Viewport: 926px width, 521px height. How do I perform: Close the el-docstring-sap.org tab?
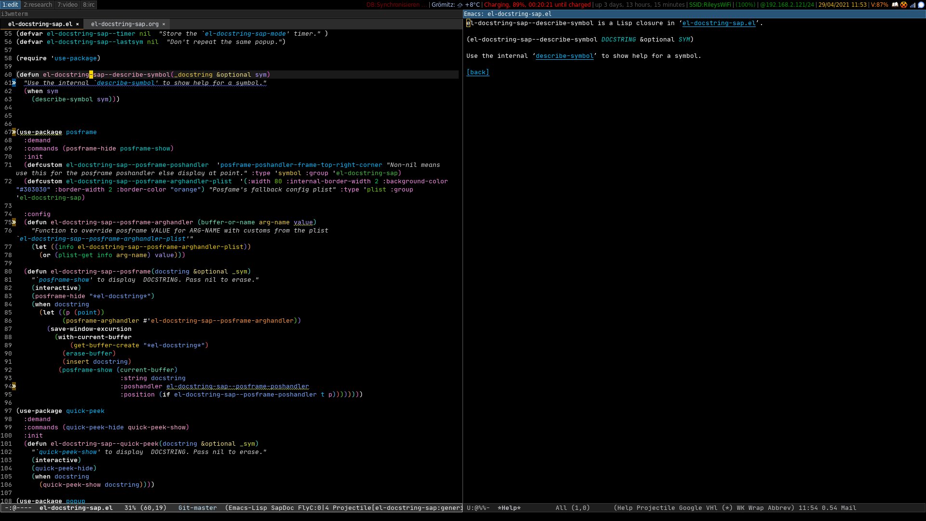coord(163,24)
